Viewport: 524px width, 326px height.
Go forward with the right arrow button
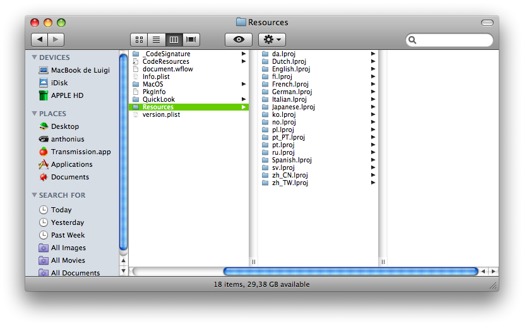tap(56, 39)
